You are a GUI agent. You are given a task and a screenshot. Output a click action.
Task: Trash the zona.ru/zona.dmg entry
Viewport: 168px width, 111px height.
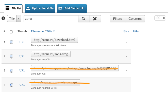pos(11,57)
